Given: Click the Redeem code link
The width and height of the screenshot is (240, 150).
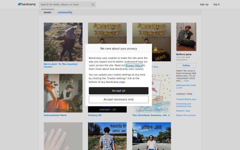Looking at the screenshot, I should click(x=183, y=111).
